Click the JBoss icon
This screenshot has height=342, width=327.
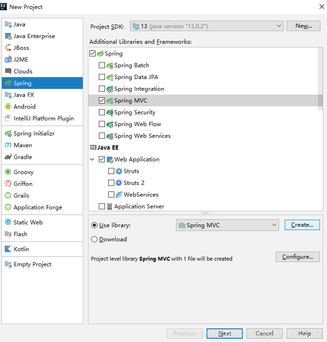click(x=8, y=48)
